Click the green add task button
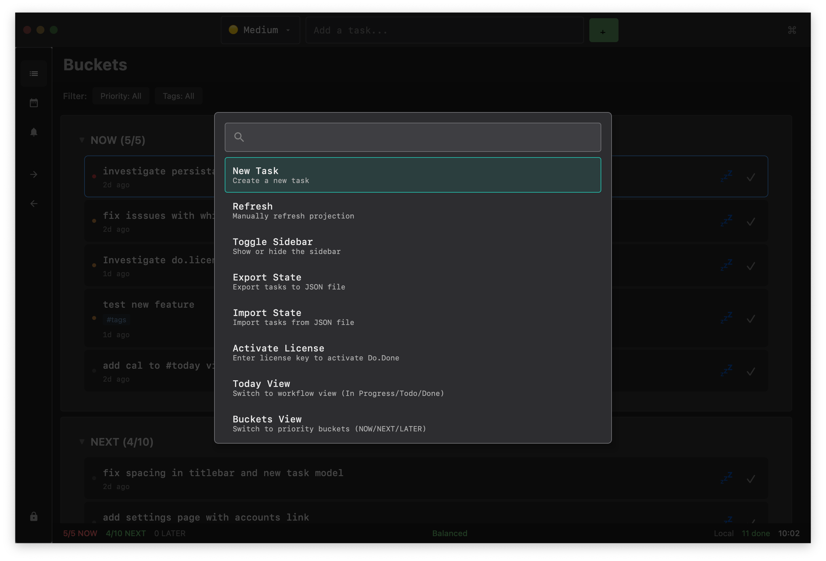 click(603, 30)
